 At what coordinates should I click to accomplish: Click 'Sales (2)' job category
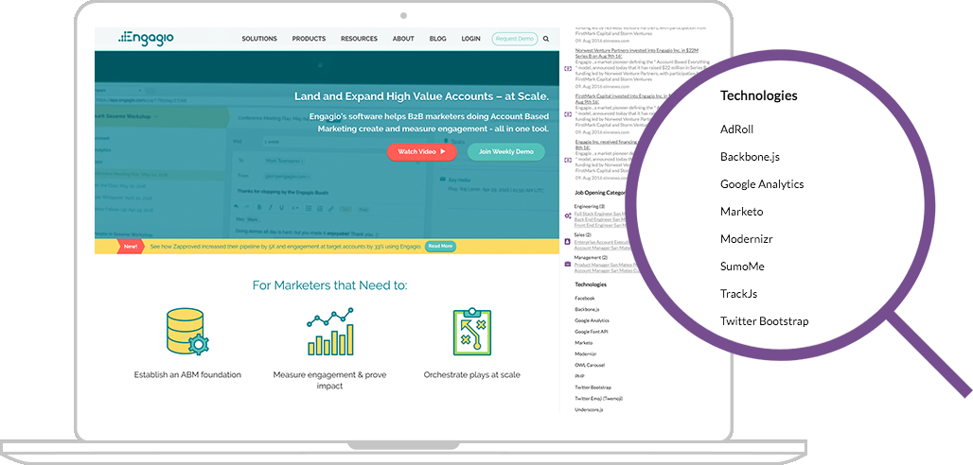click(x=583, y=235)
